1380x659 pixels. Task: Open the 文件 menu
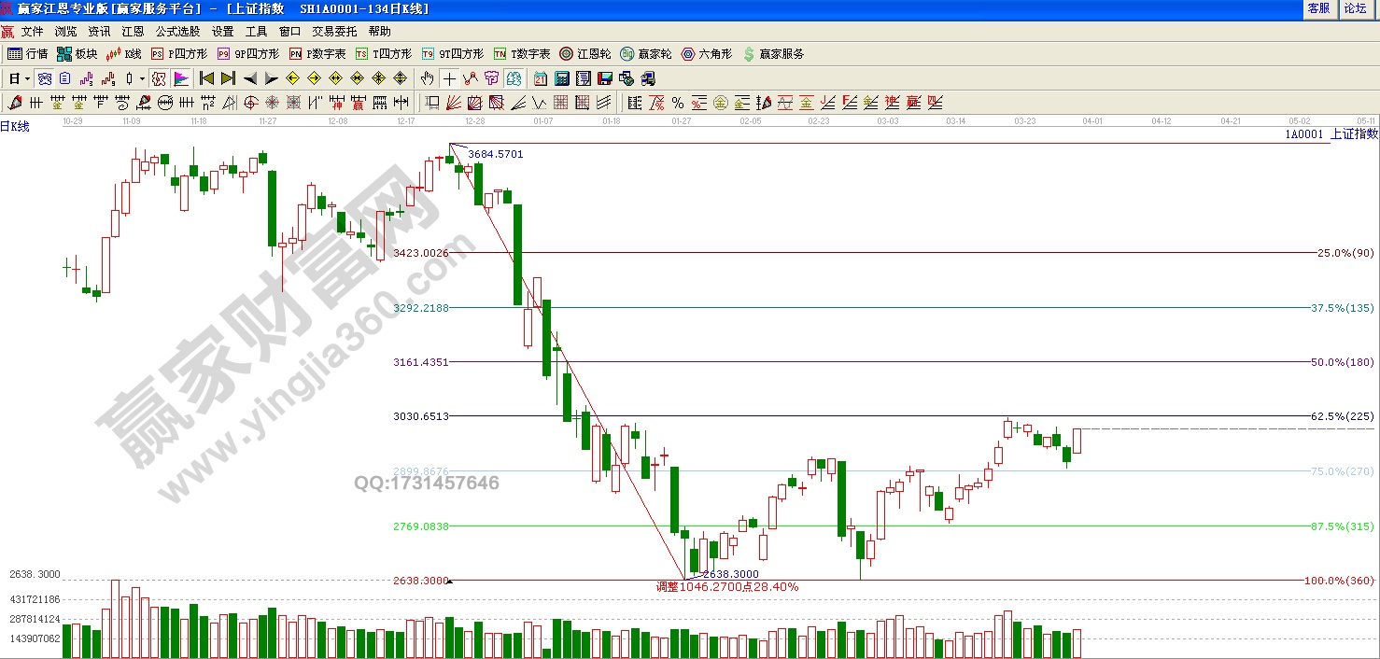(x=32, y=31)
